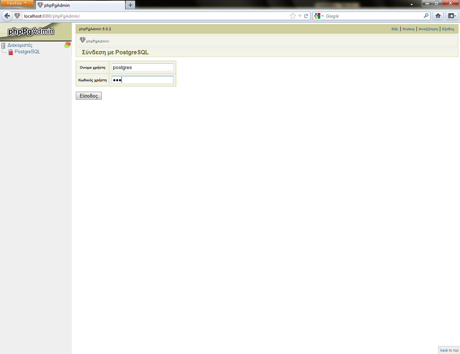Focus the Κωδικός χρήστη password field
This screenshot has height=354, width=460.
[x=142, y=80]
